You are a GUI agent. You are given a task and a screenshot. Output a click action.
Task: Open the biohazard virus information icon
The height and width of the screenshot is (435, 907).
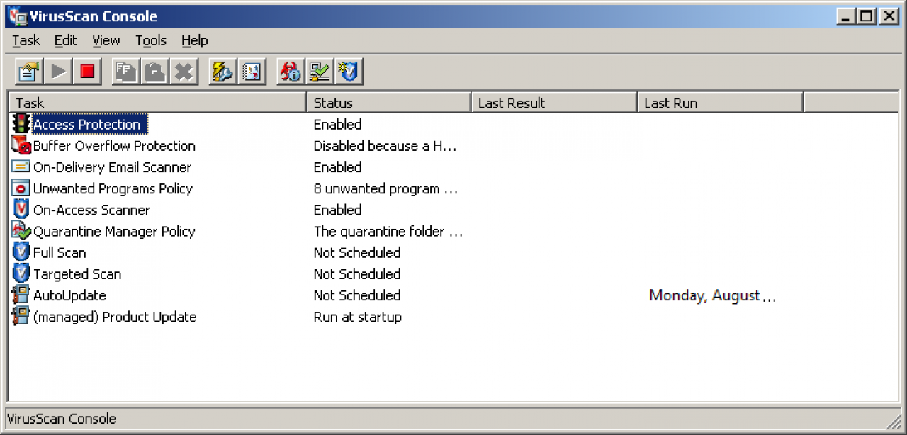click(291, 72)
